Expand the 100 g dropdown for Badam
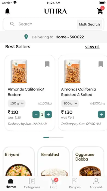The image size is (107, 191). pos(17,103)
